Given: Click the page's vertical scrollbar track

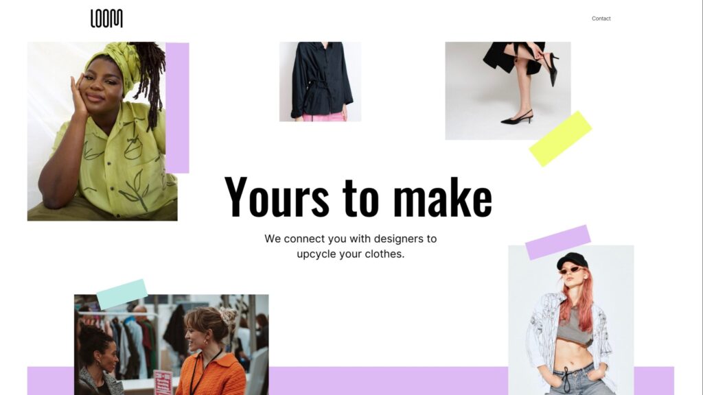Looking at the screenshot, I should [x=700, y=197].
